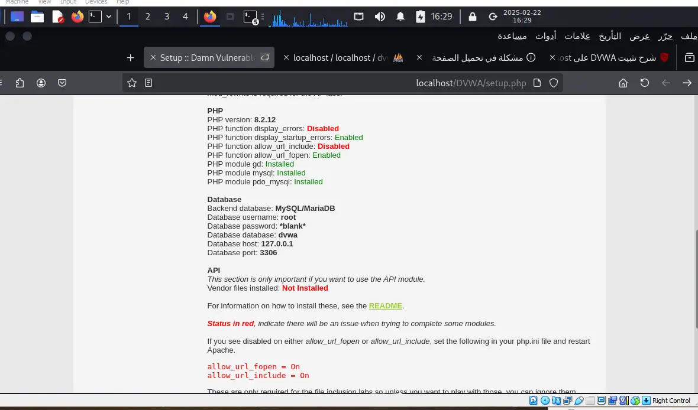Screen dimensions: 698x410
Task: Open VirtualBox audio indicator
Action: (556, 401)
